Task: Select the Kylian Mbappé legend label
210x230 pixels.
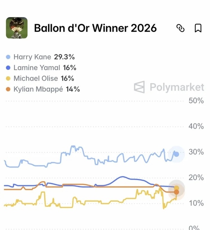Action: tap(38, 89)
